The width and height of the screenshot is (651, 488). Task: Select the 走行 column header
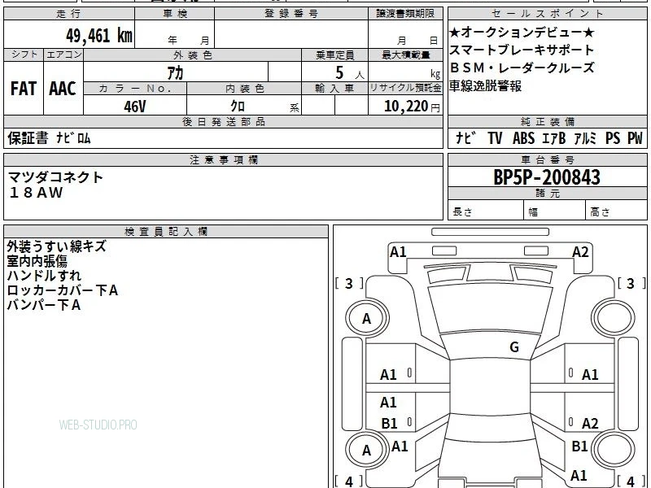point(69,14)
